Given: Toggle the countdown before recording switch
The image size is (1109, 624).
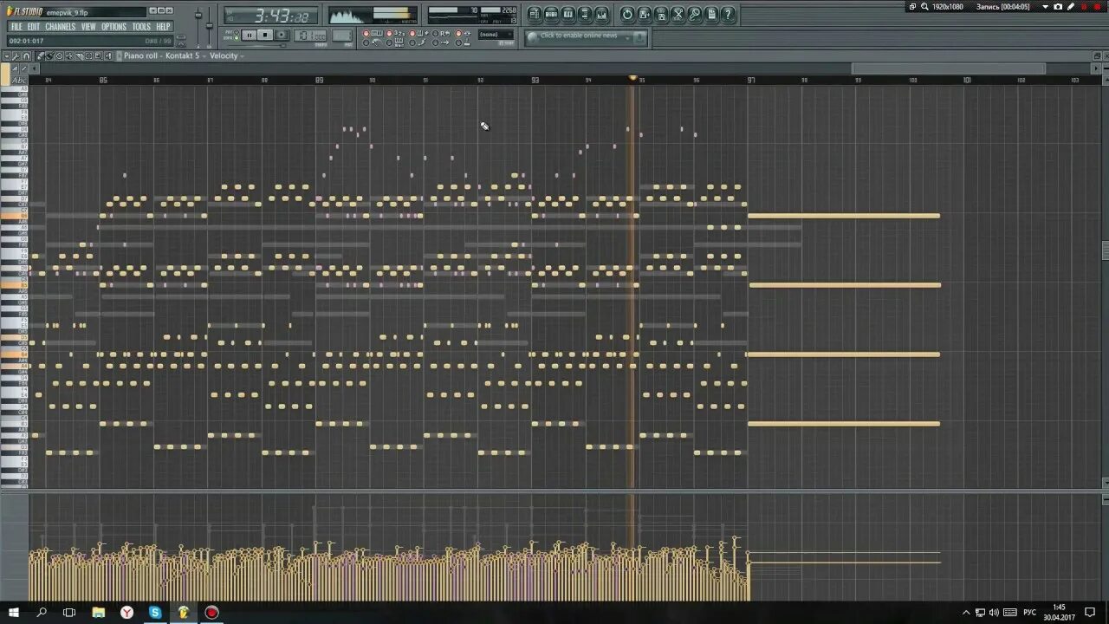Looking at the screenshot, I should tap(395, 33).
